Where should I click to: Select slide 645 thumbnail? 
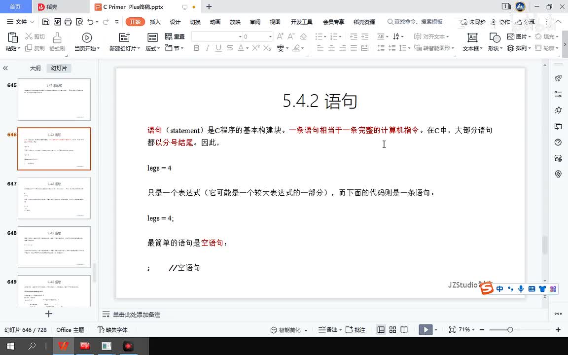click(x=54, y=99)
